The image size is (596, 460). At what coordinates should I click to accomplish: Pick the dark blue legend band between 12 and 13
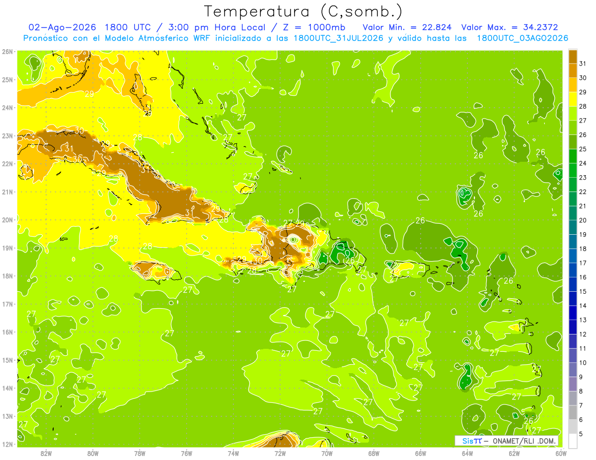coord(573,327)
